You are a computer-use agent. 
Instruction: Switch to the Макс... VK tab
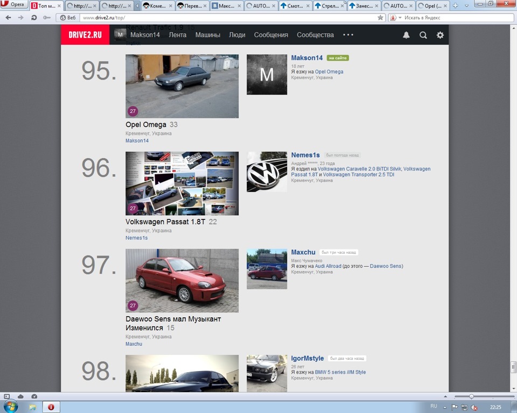coord(227,5)
